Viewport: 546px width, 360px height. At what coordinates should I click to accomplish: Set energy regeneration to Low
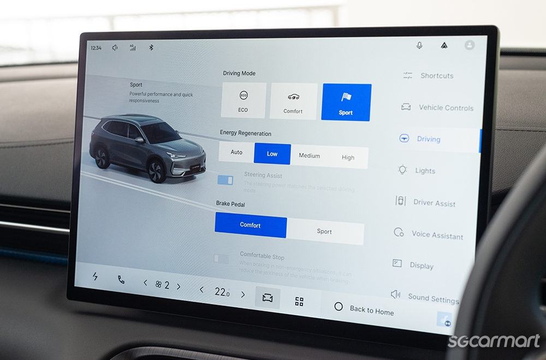272,154
